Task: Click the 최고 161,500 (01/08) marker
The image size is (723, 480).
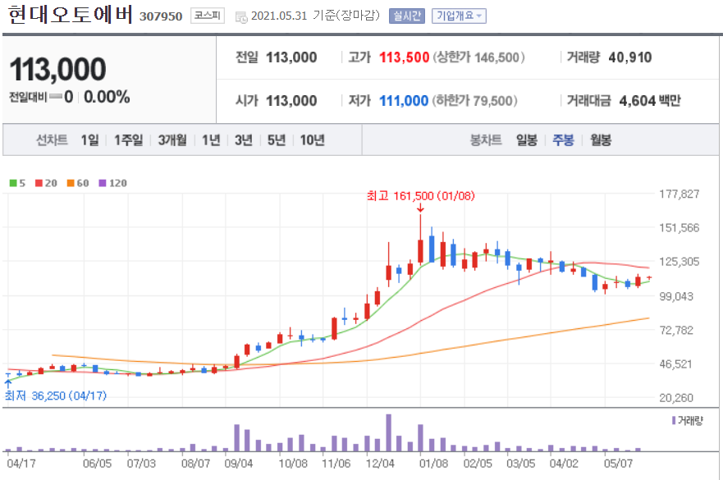Action: tap(420, 196)
